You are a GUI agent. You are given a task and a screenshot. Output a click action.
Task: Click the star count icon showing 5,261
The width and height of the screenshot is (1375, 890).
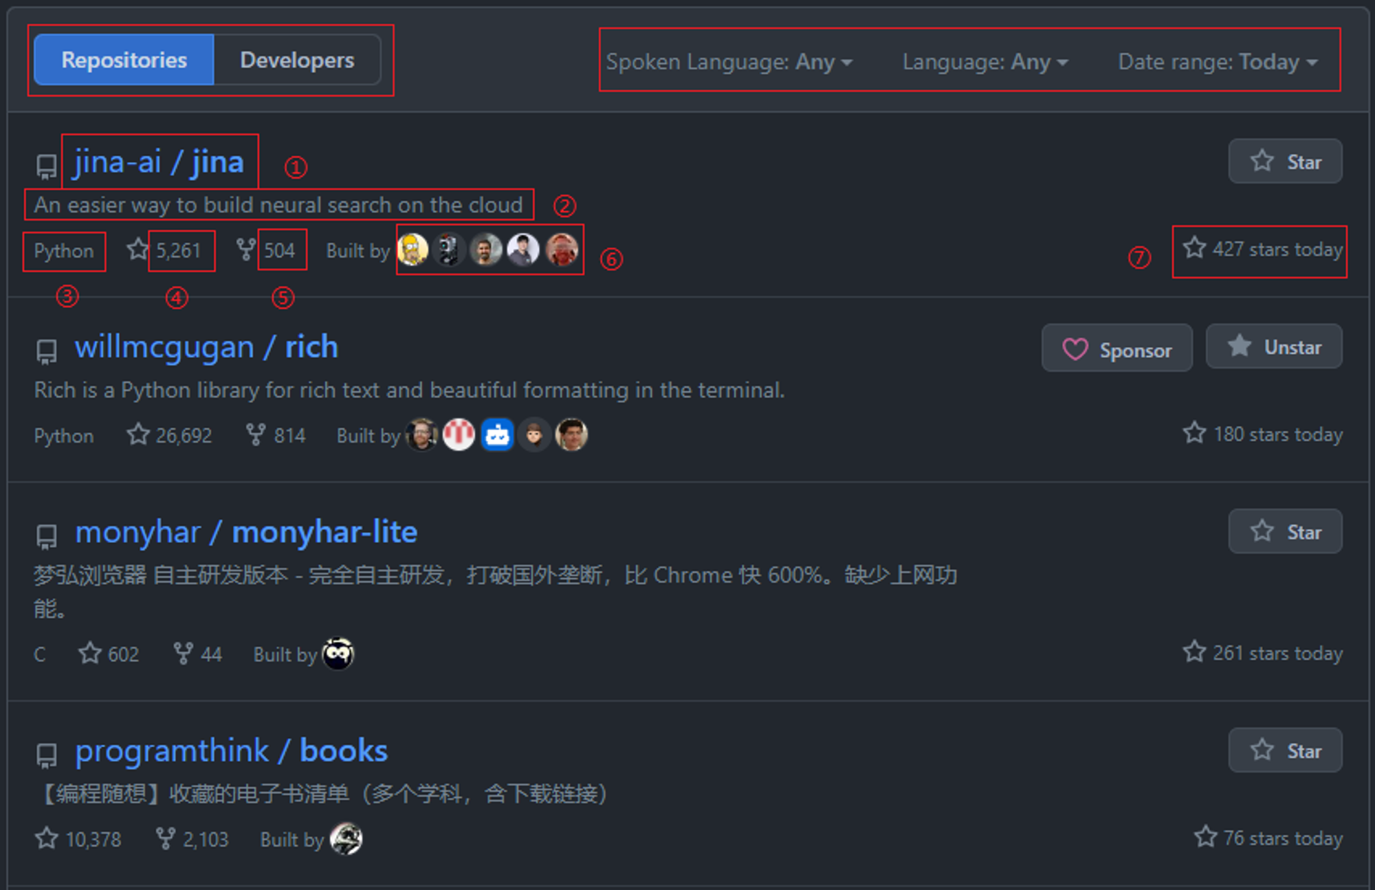(137, 249)
